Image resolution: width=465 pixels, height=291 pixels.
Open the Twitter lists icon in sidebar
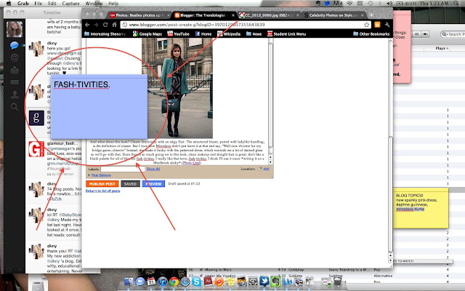[15, 82]
